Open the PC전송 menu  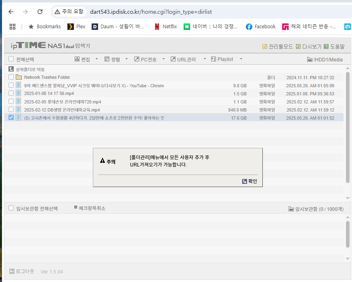[x=145, y=59]
